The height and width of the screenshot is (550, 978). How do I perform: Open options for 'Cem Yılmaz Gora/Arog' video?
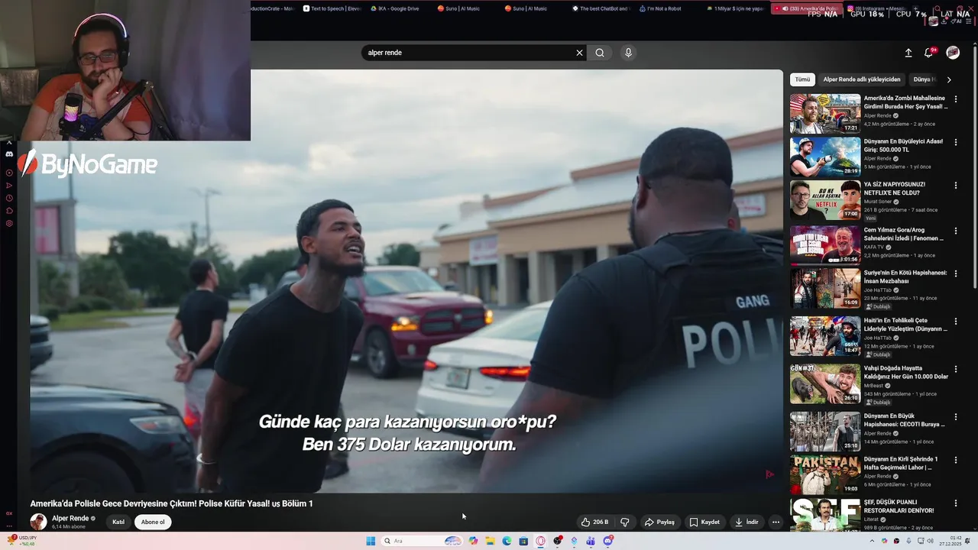click(955, 230)
